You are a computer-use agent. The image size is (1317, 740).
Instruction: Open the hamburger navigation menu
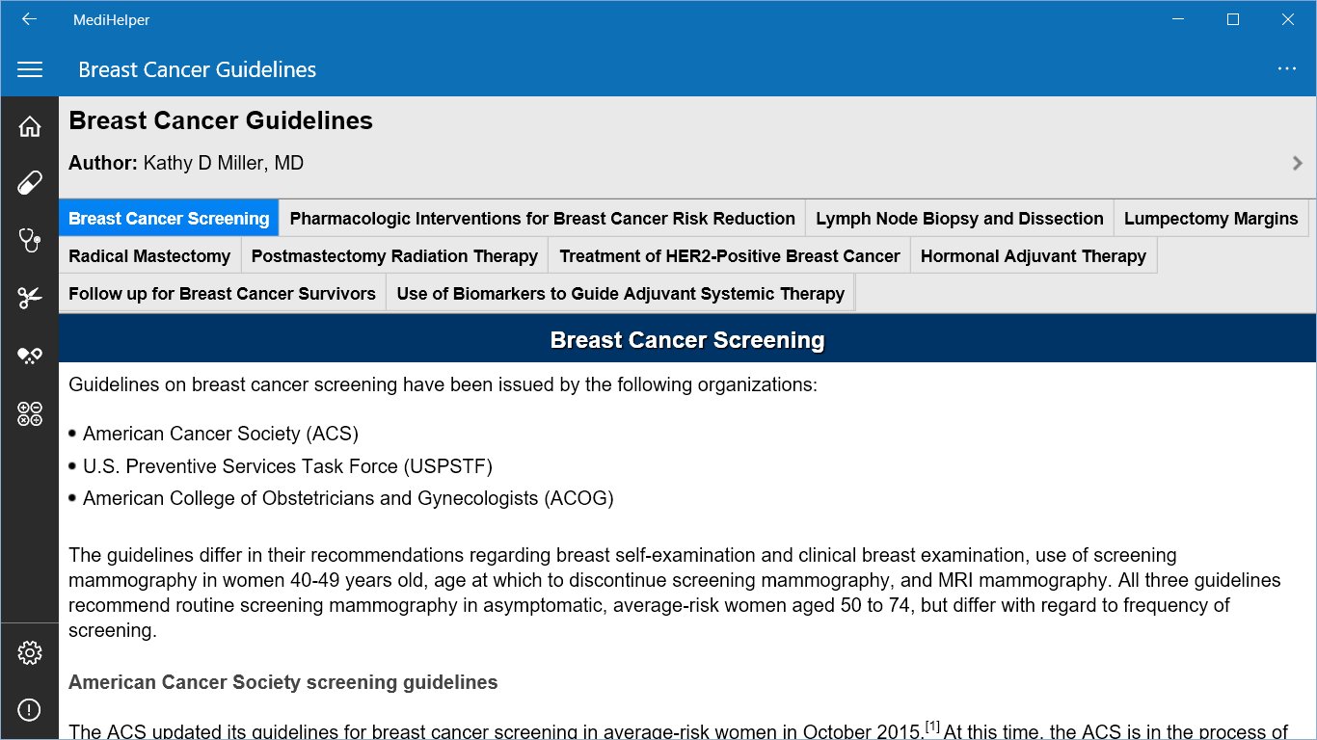(x=30, y=69)
